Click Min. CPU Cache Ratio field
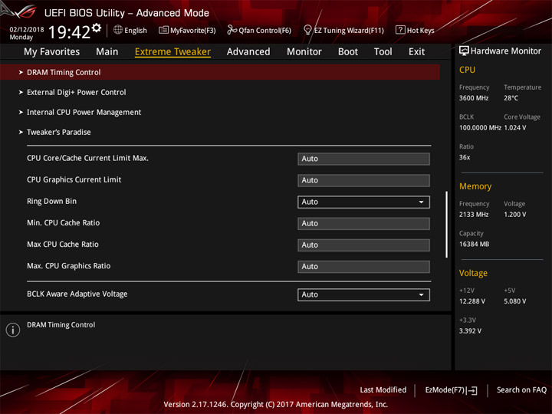This screenshot has width=552, height=414. tap(363, 224)
